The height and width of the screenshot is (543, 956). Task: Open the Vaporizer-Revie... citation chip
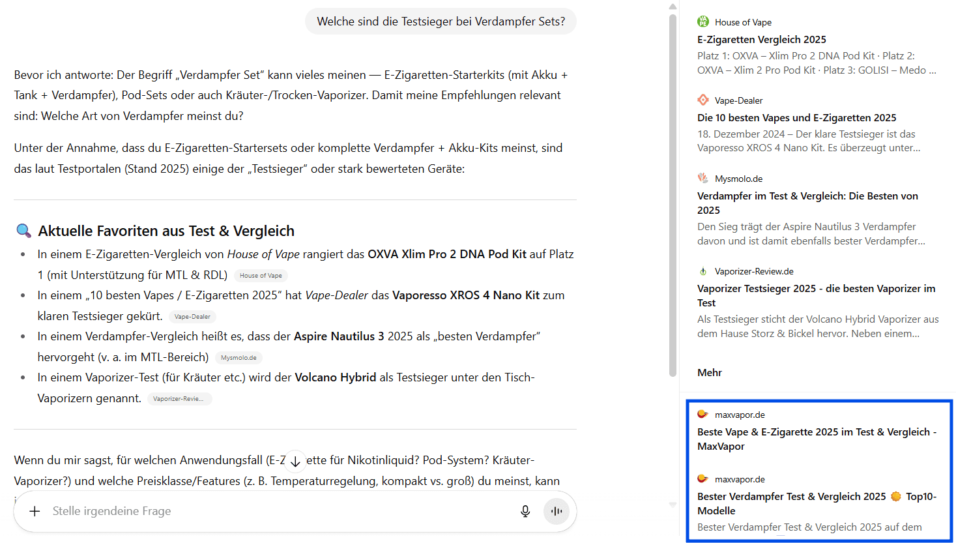tap(179, 399)
